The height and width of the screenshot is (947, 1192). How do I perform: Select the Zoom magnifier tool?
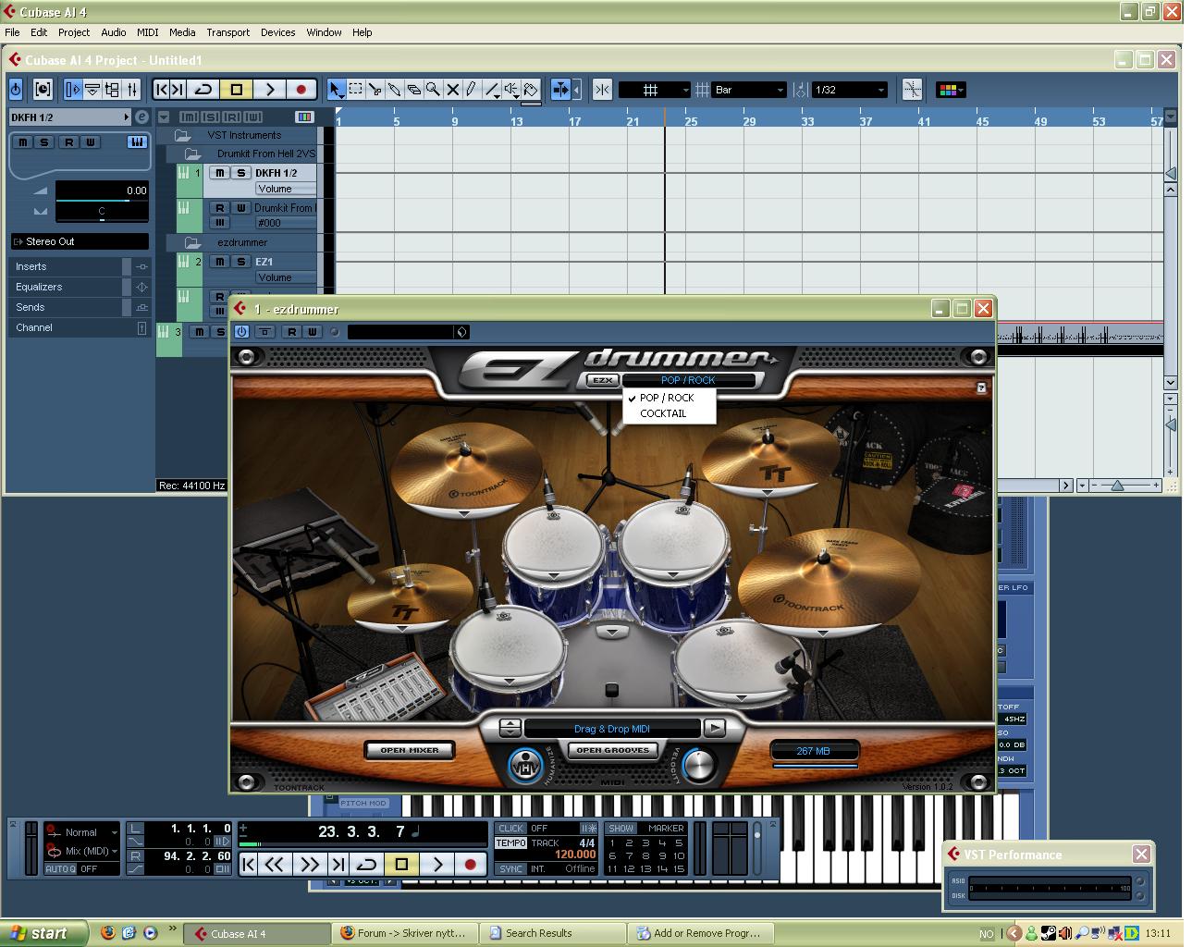(433, 90)
